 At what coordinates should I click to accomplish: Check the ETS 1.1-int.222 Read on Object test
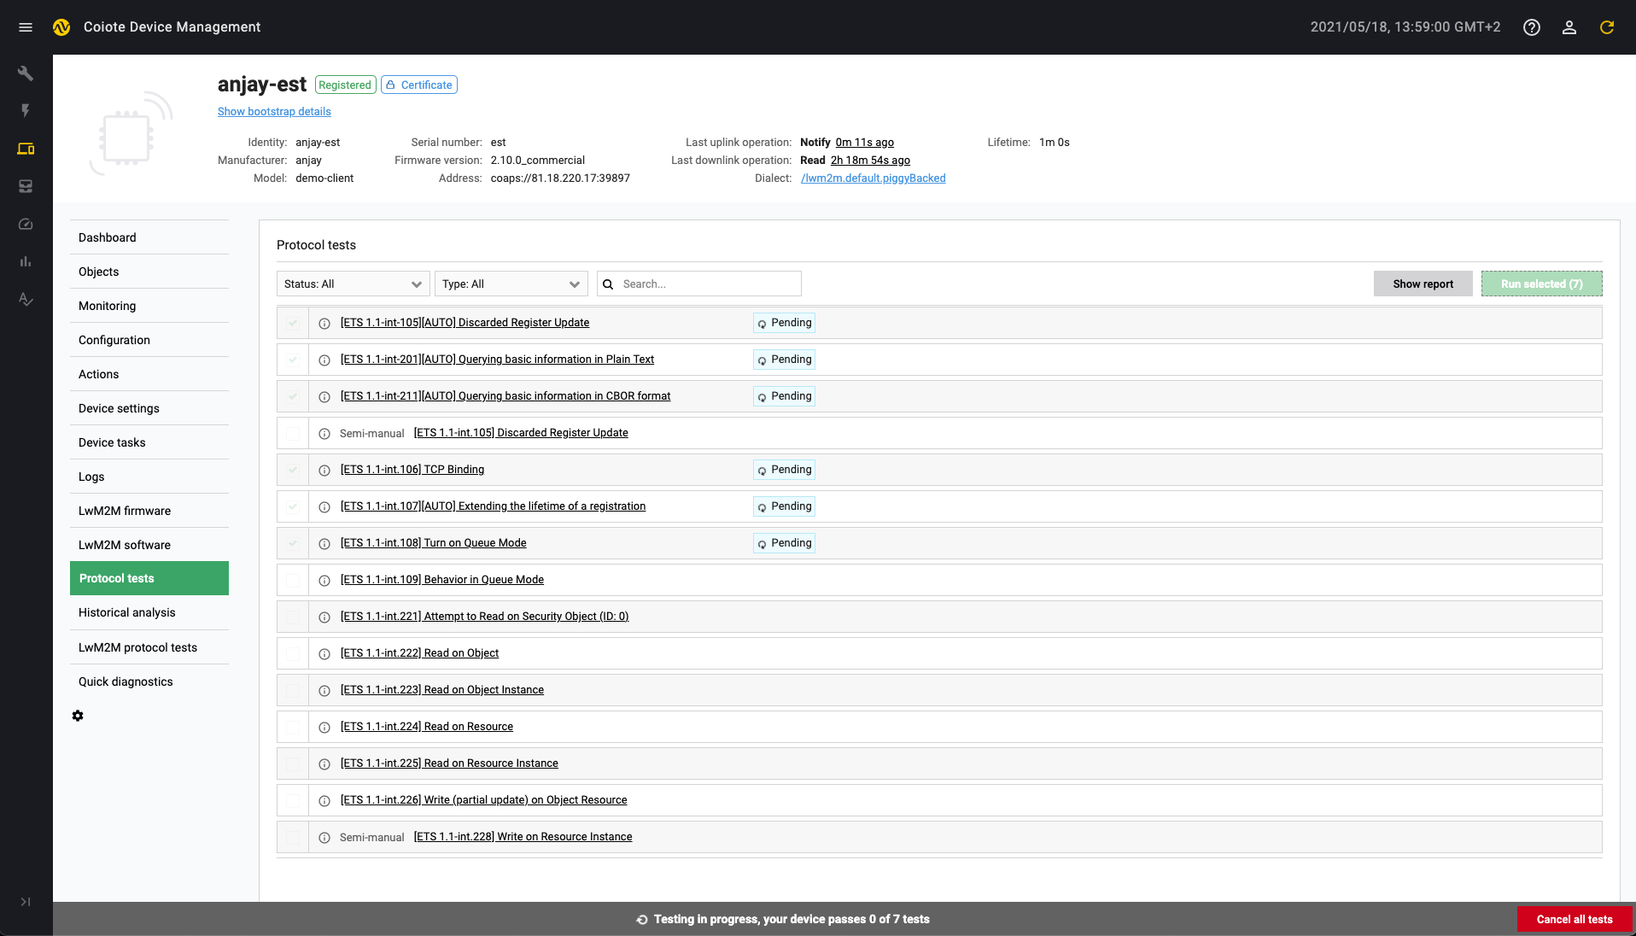(x=292, y=653)
